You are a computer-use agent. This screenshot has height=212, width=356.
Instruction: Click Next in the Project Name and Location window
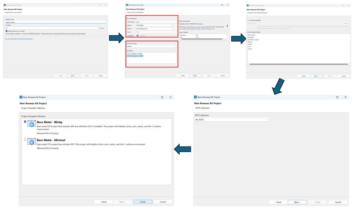[73, 76]
